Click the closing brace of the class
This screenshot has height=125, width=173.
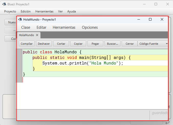coord(24,74)
